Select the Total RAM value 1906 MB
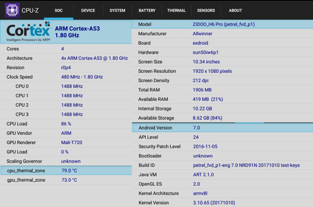Image resolution: width=313 pixels, height=207 pixels. tap(202, 90)
